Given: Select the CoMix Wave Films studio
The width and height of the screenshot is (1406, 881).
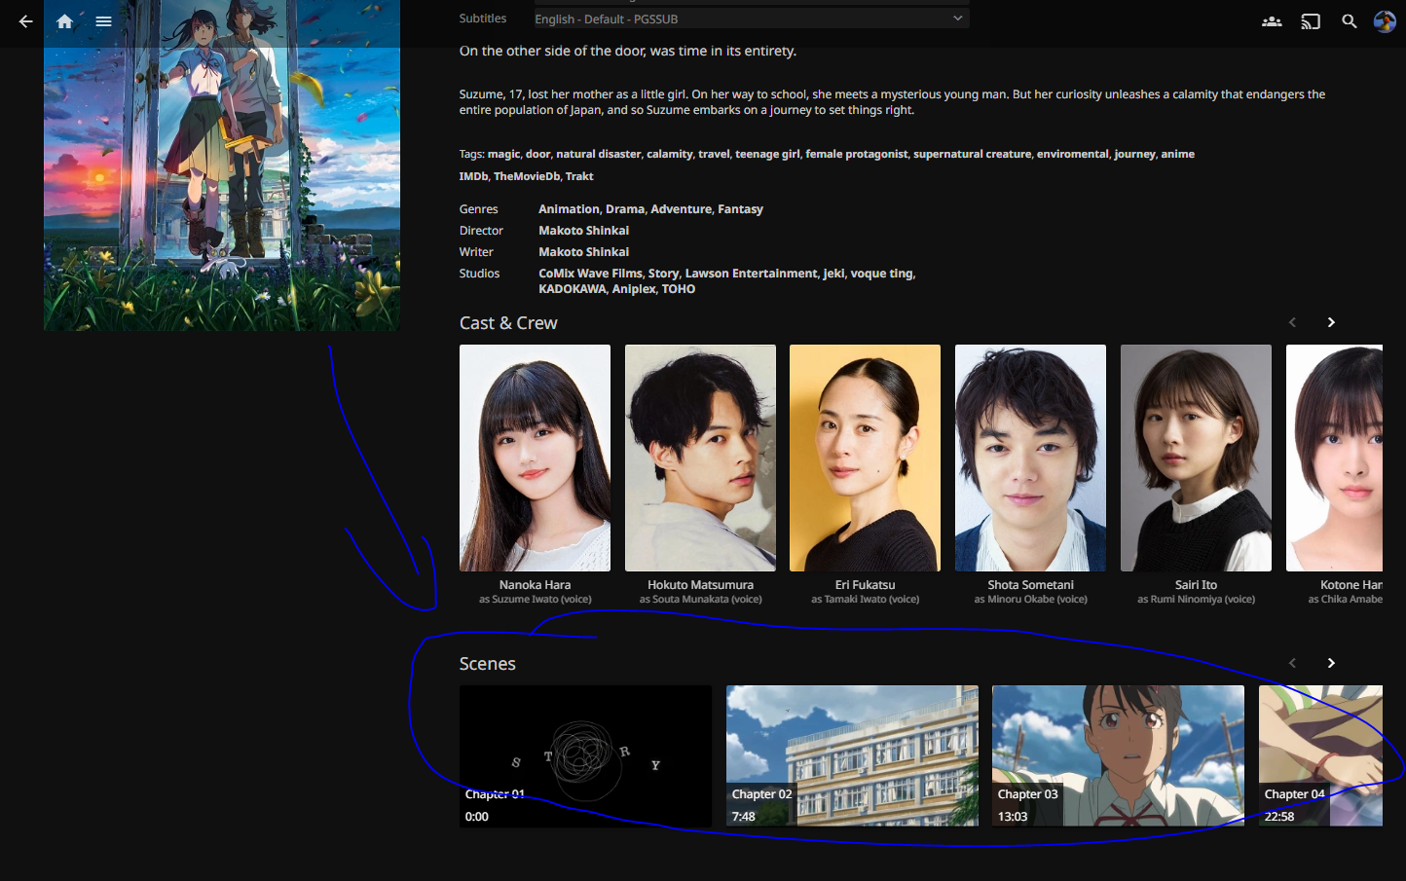Looking at the screenshot, I should [590, 274].
